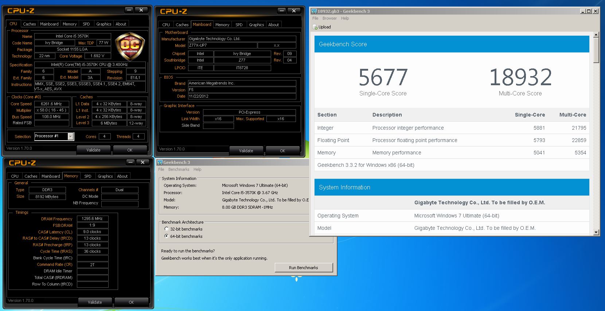Select the 64-bit benchmarks radio button
This screenshot has height=311, width=605.
click(x=167, y=236)
